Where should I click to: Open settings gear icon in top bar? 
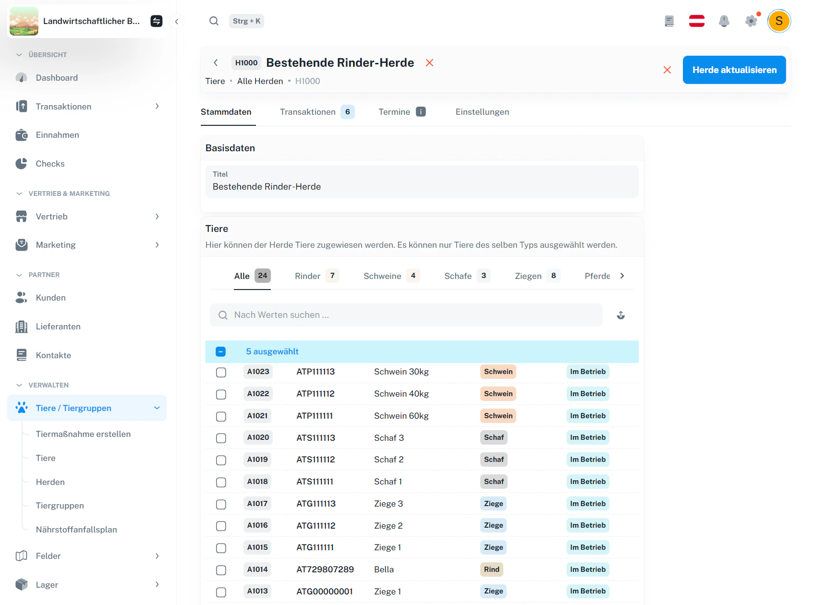(x=751, y=21)
